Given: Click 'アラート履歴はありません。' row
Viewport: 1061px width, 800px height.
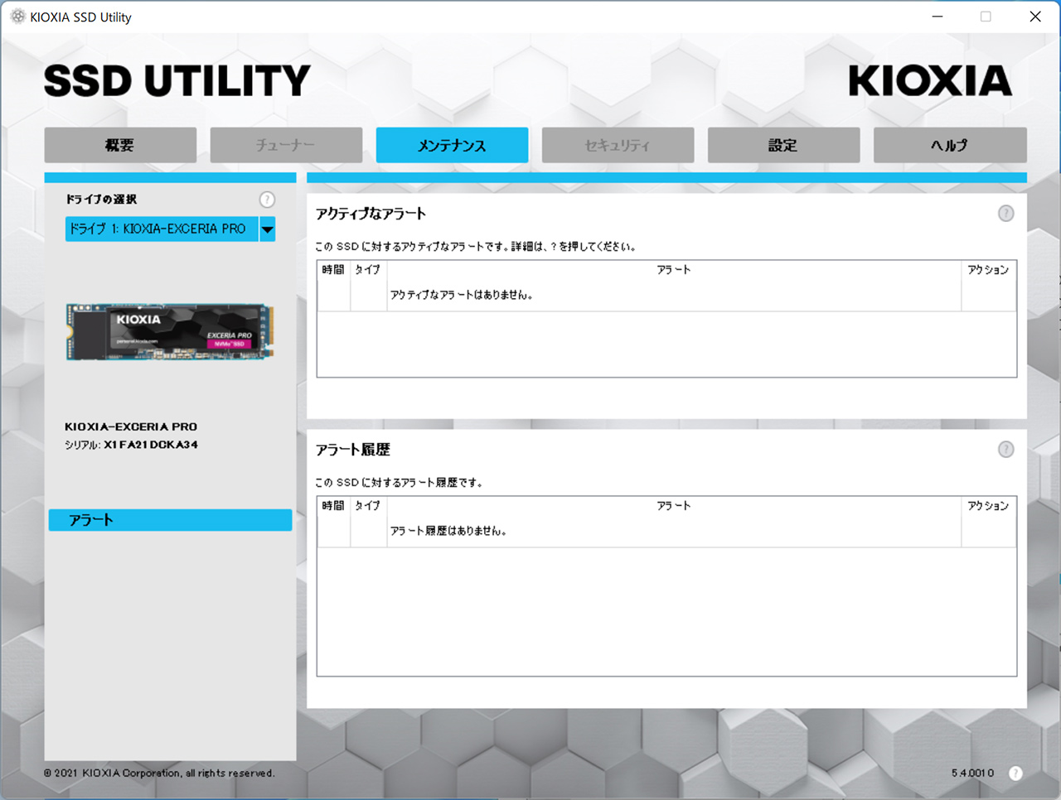Looking at the screenshot, I should coord(666,531).
